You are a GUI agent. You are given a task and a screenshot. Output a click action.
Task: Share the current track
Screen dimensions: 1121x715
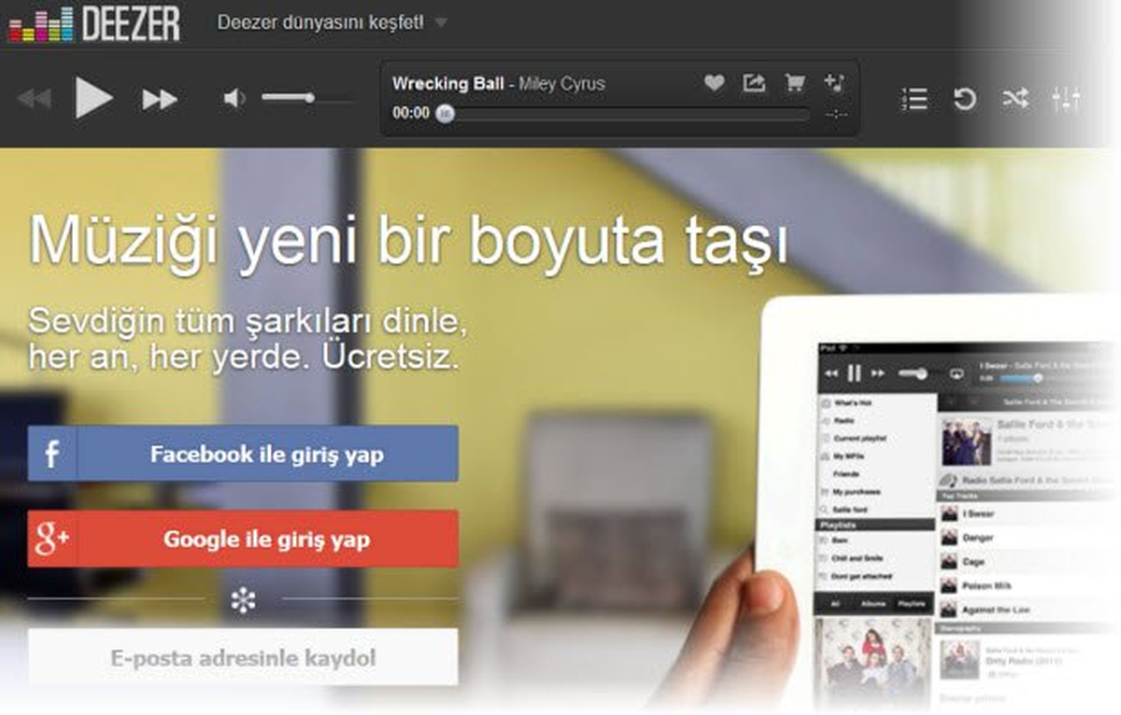[754, 82]
